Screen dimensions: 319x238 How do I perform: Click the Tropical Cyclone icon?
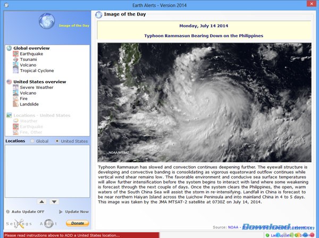point(15,70)
